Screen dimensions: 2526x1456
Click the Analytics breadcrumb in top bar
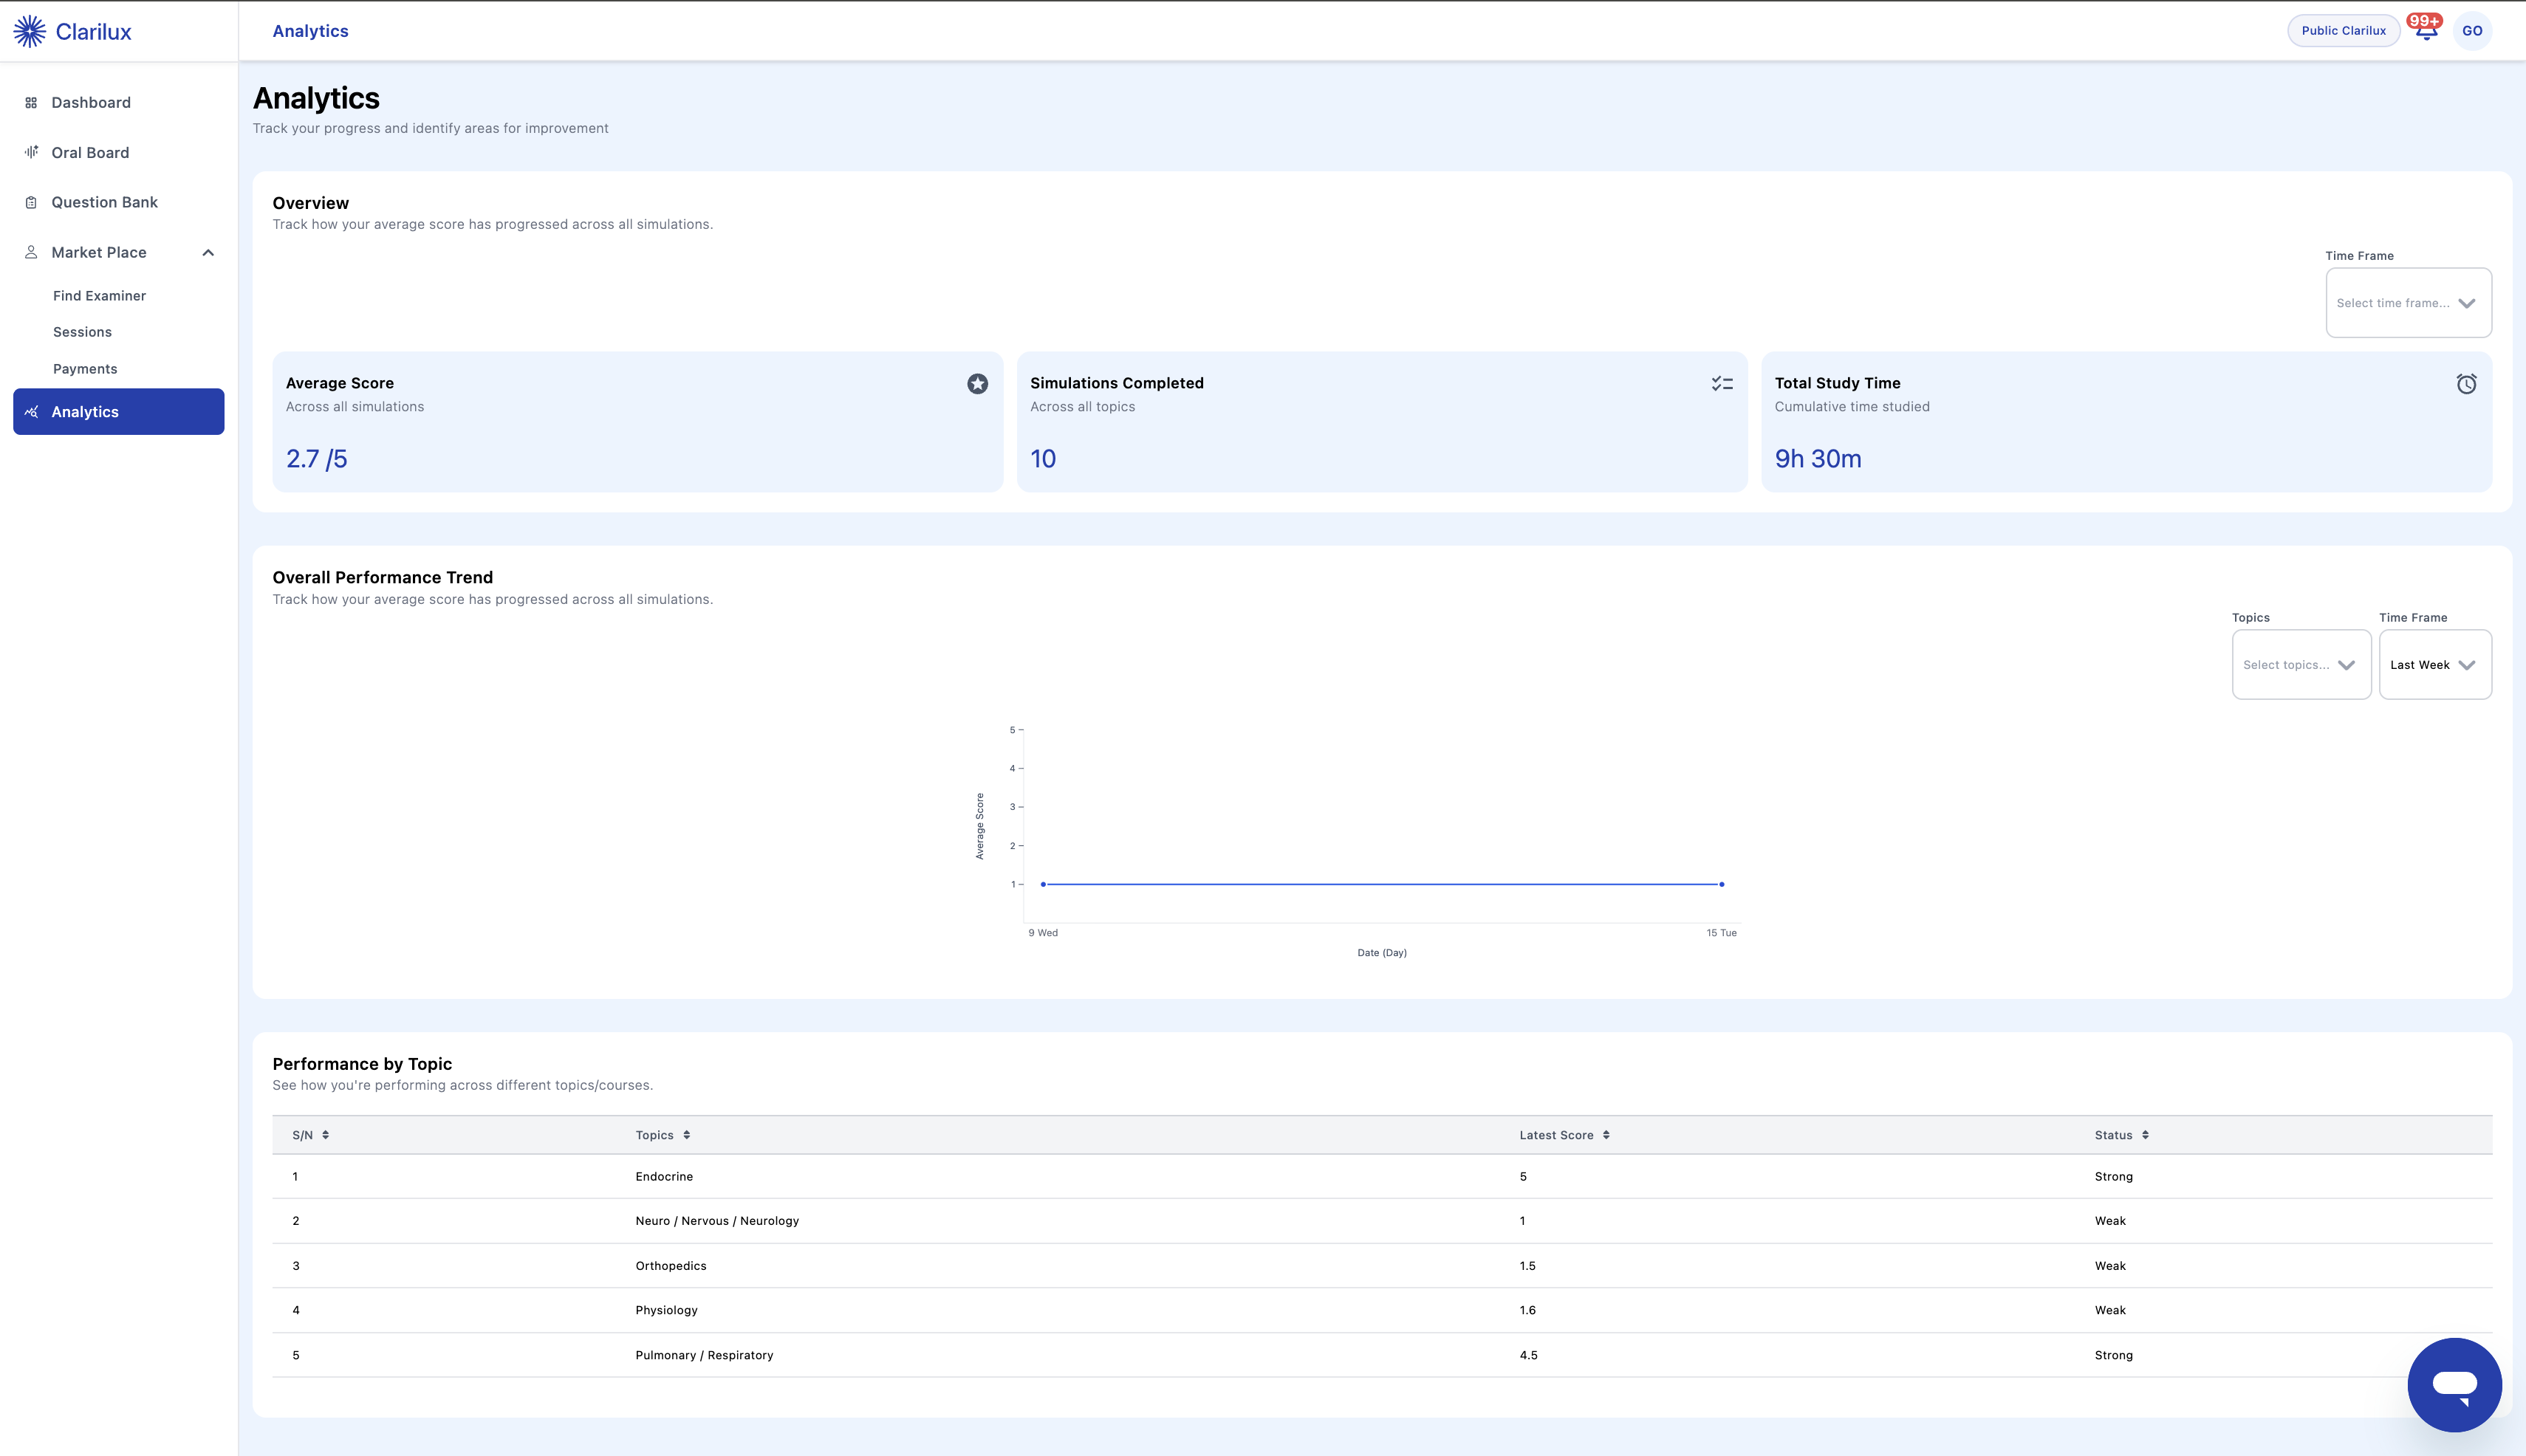click(x=311, y=31)
